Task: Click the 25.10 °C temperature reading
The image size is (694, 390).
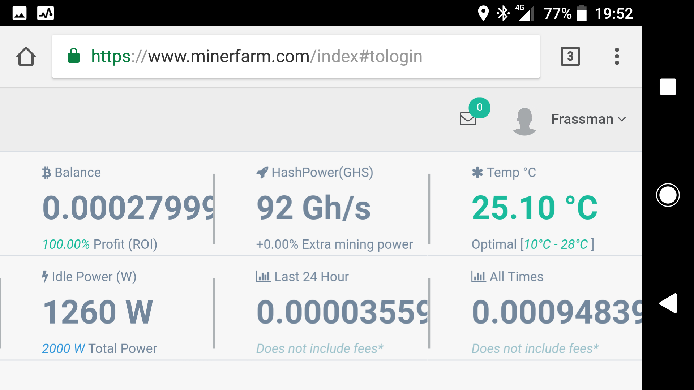Action: (x=534, y=207)
